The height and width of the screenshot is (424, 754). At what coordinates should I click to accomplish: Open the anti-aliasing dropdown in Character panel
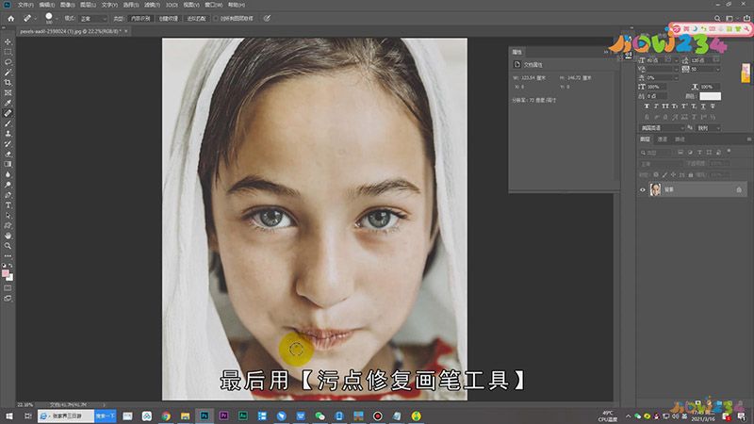tap(709, 128)
